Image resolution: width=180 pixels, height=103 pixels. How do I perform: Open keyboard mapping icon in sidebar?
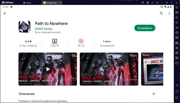pos(177,12)
